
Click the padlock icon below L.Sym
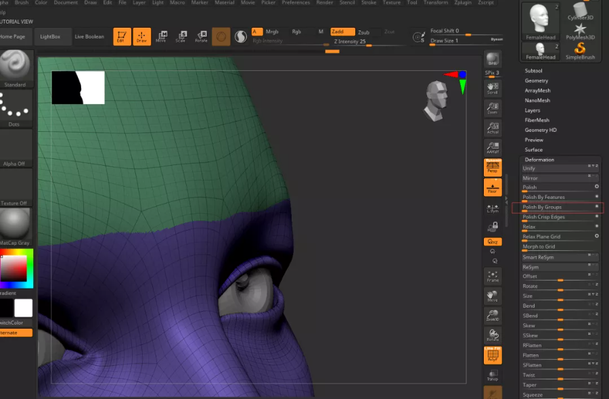[x=493, y=227]
